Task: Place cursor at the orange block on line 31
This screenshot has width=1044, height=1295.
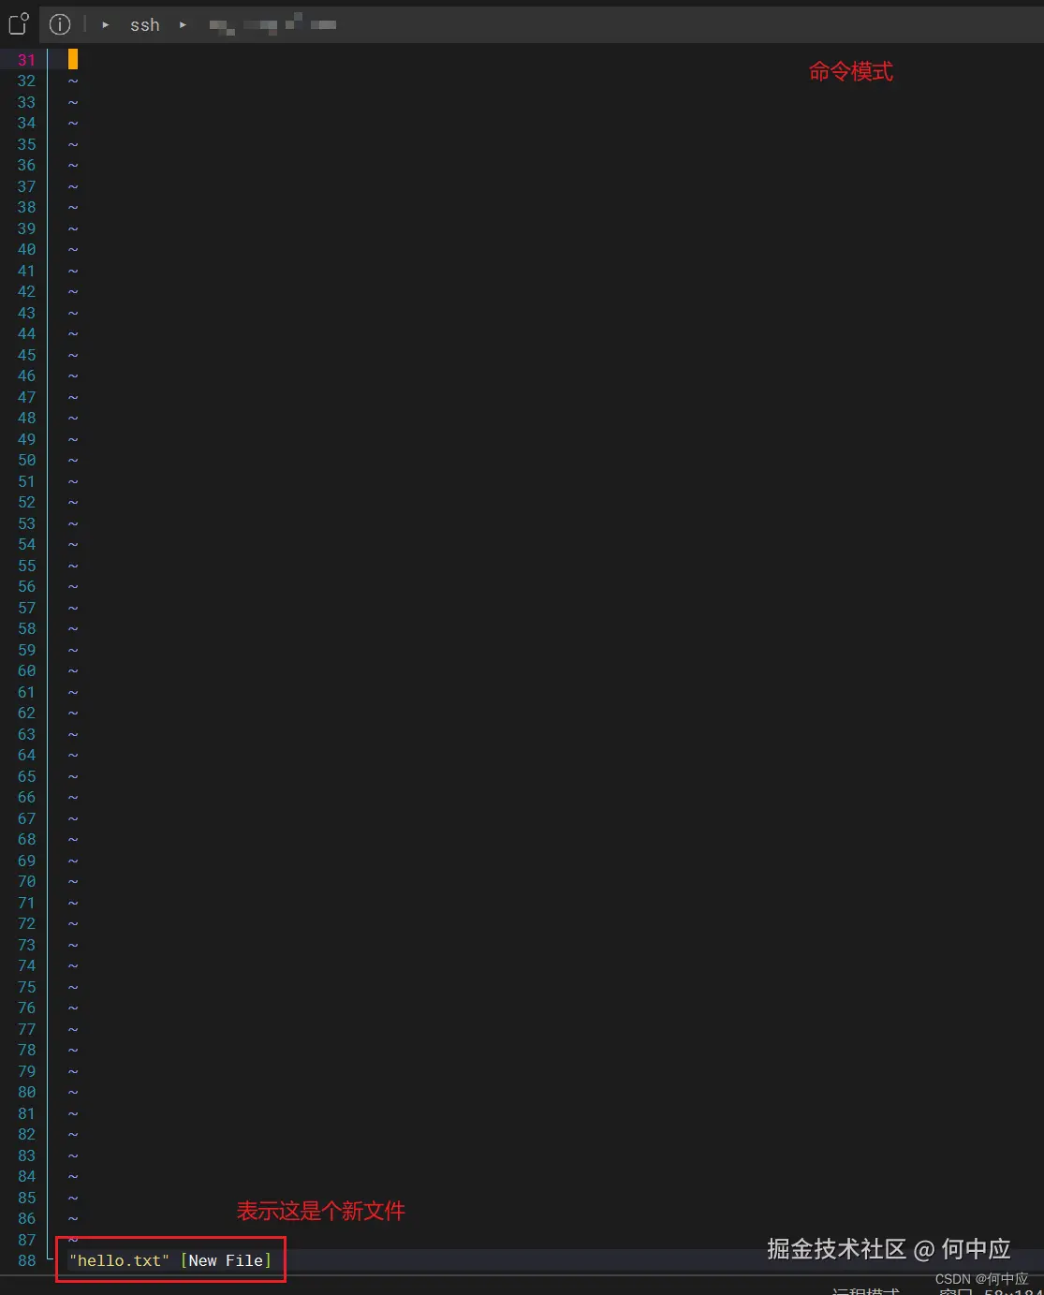Action: 73,59
